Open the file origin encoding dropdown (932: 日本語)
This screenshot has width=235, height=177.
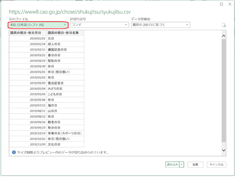(38, 25)
